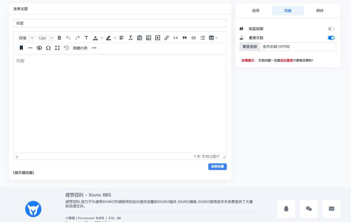Insert a media video
This screenshot has height=222, width=351.
coord(158,38)
